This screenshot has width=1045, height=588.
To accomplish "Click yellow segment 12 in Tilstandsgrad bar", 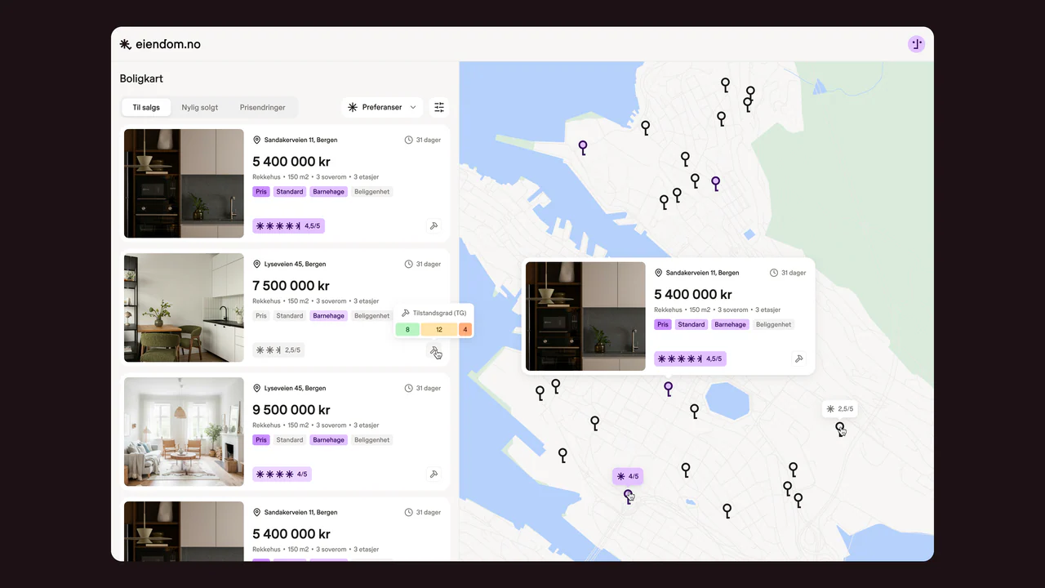I will pyautogui.click(x=439, y=330).
